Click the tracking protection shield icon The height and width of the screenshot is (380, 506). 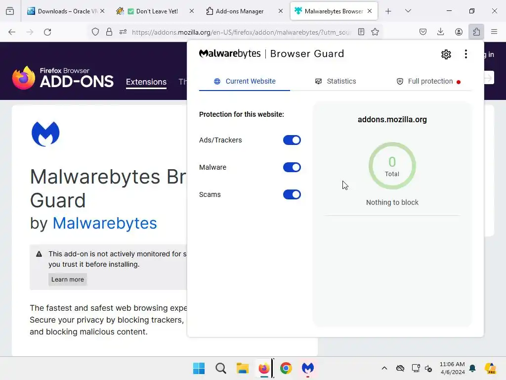pos(95,32)
